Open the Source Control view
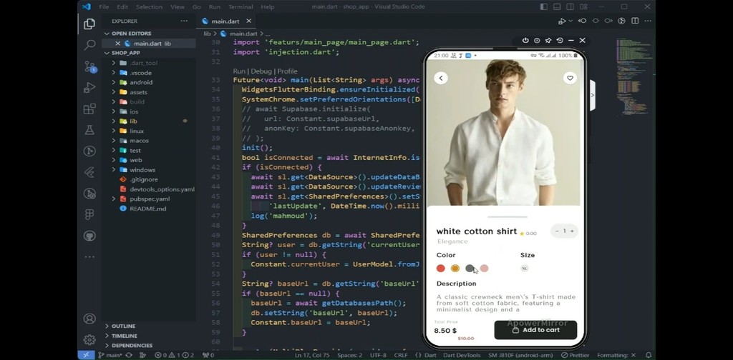The image size is (733, 360). 89,66
